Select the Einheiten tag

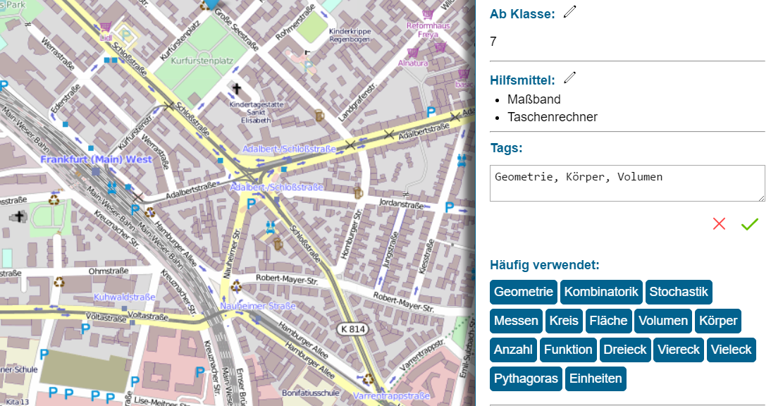point(596,379)
